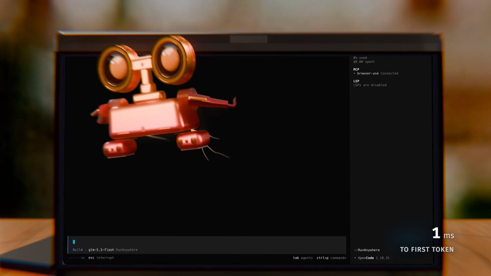Click the bullet next to browser-use
491x276 pixels.
click(x=354, y=74)
